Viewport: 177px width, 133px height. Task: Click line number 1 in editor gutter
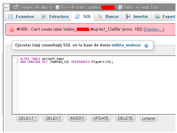click(x=17, y=59)
